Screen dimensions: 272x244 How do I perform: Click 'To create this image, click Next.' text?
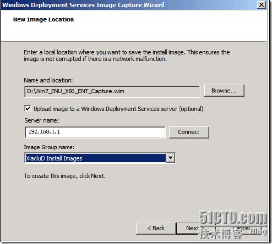click(x=65, y=176)
